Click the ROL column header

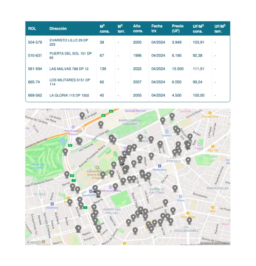[x=32, y=29]
